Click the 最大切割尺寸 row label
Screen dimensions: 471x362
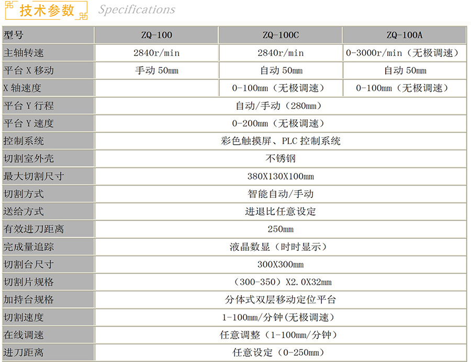coord(33,177)
